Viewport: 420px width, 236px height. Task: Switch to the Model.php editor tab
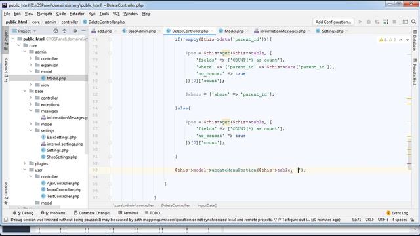tap(234, 31)
